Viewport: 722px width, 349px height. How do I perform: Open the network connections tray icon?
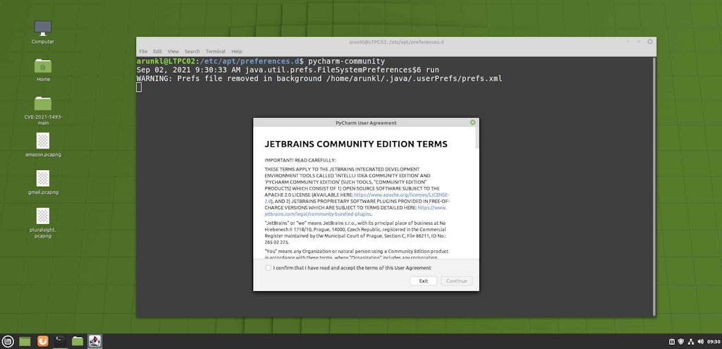(691, 342)
